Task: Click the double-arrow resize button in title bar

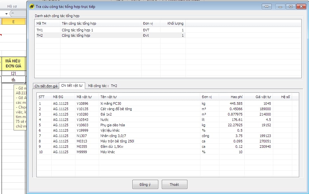Action: coord(267,6)
